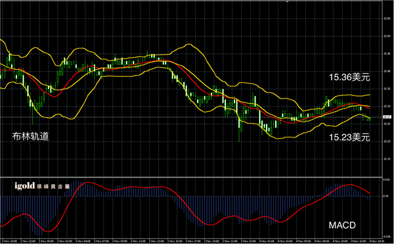The width and height of the screenshot is (394, 244).
Task: Click the 15.36美元 resistance annotation
Action: (349, 77)
